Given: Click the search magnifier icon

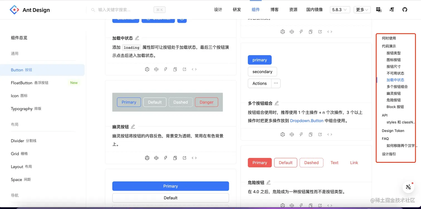Looking at the screenshot, I should pos(93,10).
